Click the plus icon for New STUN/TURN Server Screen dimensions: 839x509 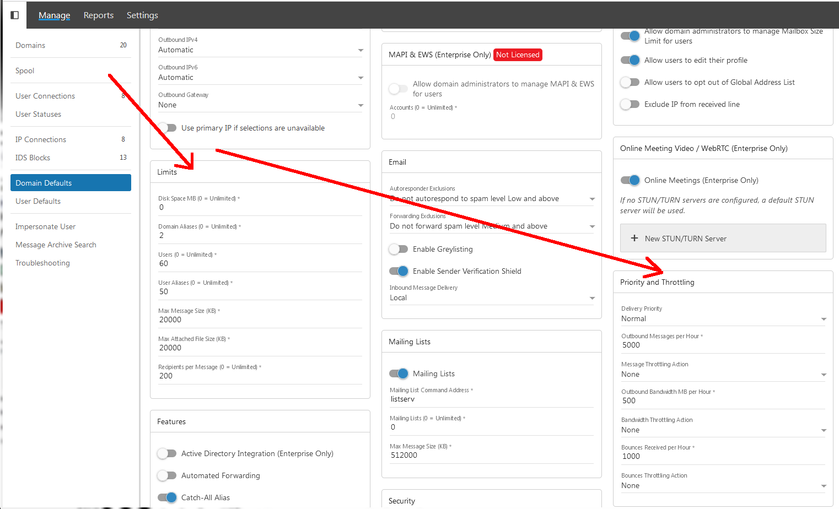point(634,239)
